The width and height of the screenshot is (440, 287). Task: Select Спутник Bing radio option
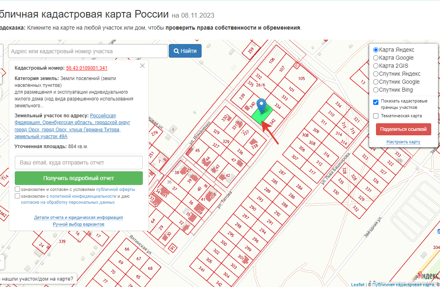[376, 90]
